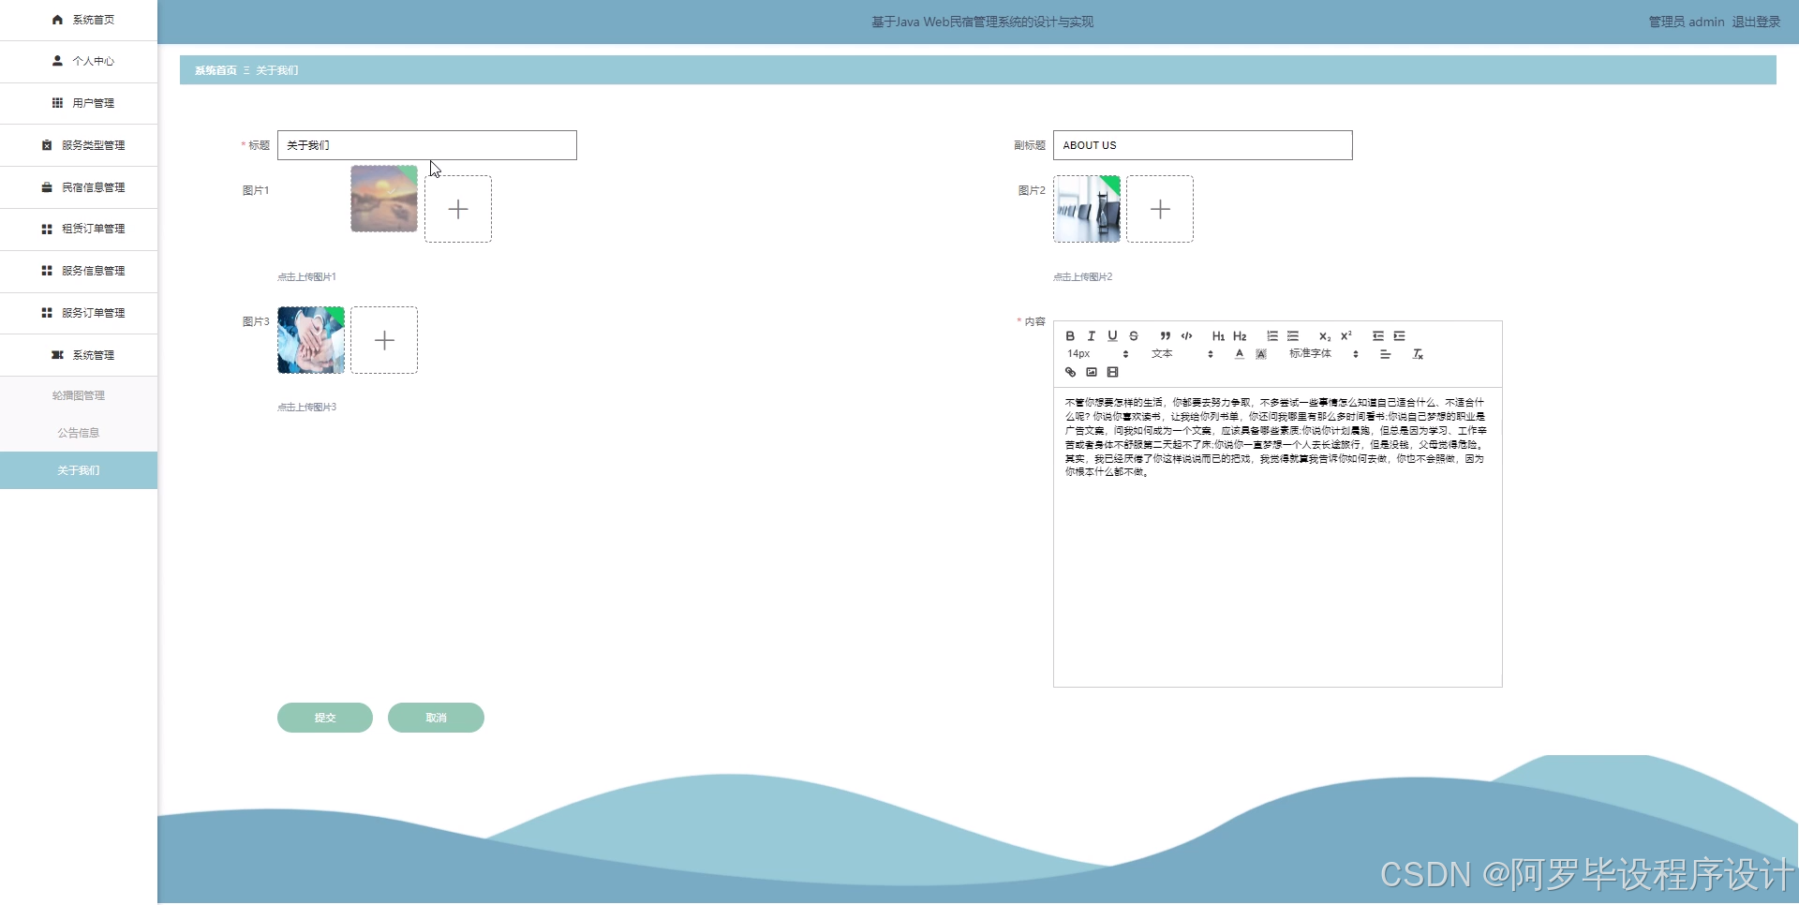Open the 公告信息 submenu item

[78, 432]
